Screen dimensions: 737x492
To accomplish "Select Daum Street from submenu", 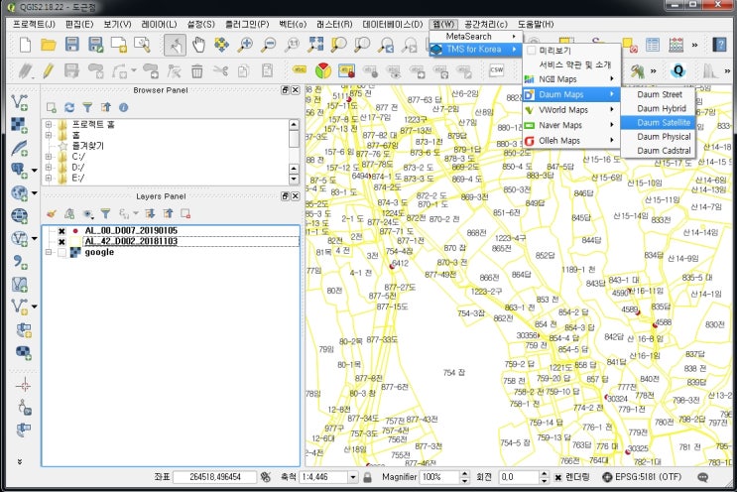I will pyautogui.click(x=658, y=94).
